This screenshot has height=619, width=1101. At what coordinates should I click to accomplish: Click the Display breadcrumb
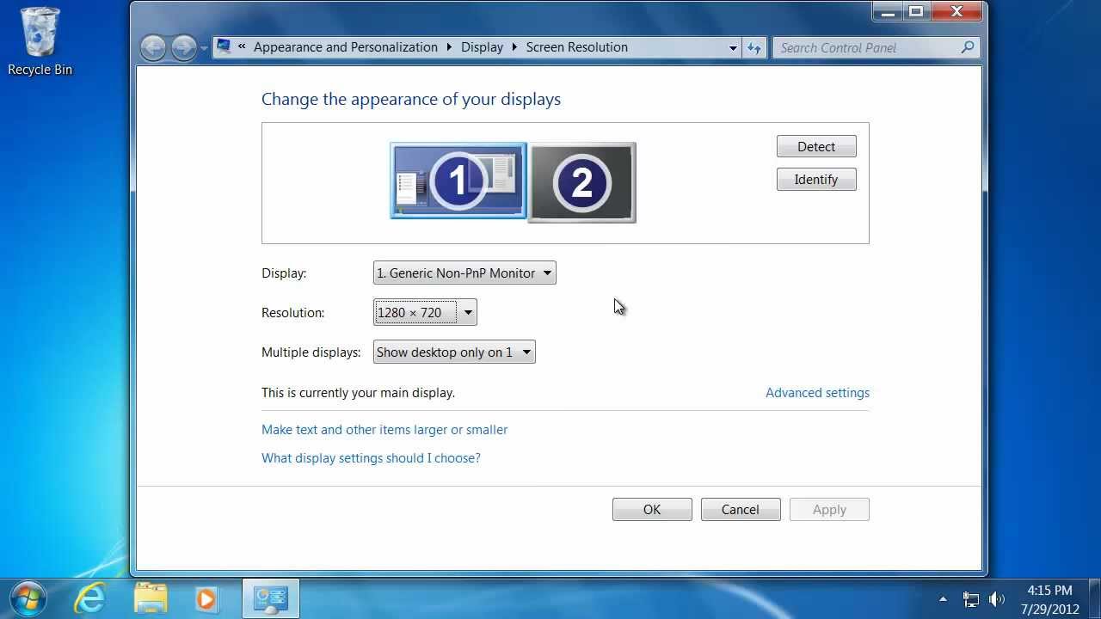(x=482, y=47)
